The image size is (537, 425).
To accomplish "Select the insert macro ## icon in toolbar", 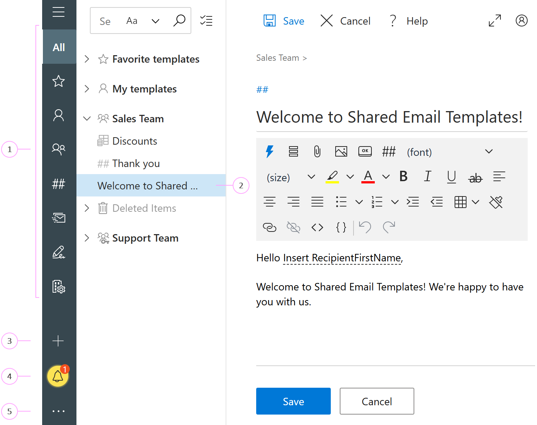I will click(389, 151).
